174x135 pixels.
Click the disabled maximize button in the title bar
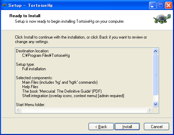[161, 5]
